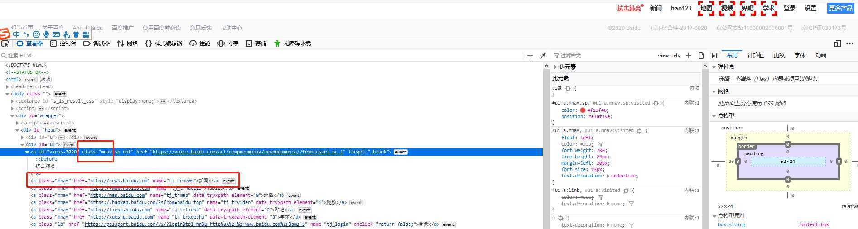The image size is (858, 229).
Task: Open the 新闻 link on Baidu page
Action: [x=656, y=8]
